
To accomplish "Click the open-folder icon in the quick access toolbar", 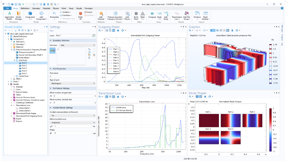I will point(12,4).
